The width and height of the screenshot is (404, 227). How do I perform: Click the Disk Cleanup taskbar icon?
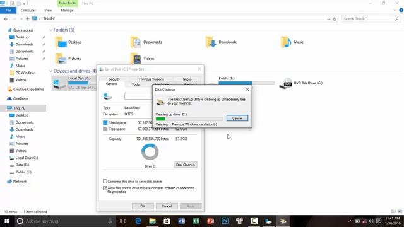coord(283,221)
